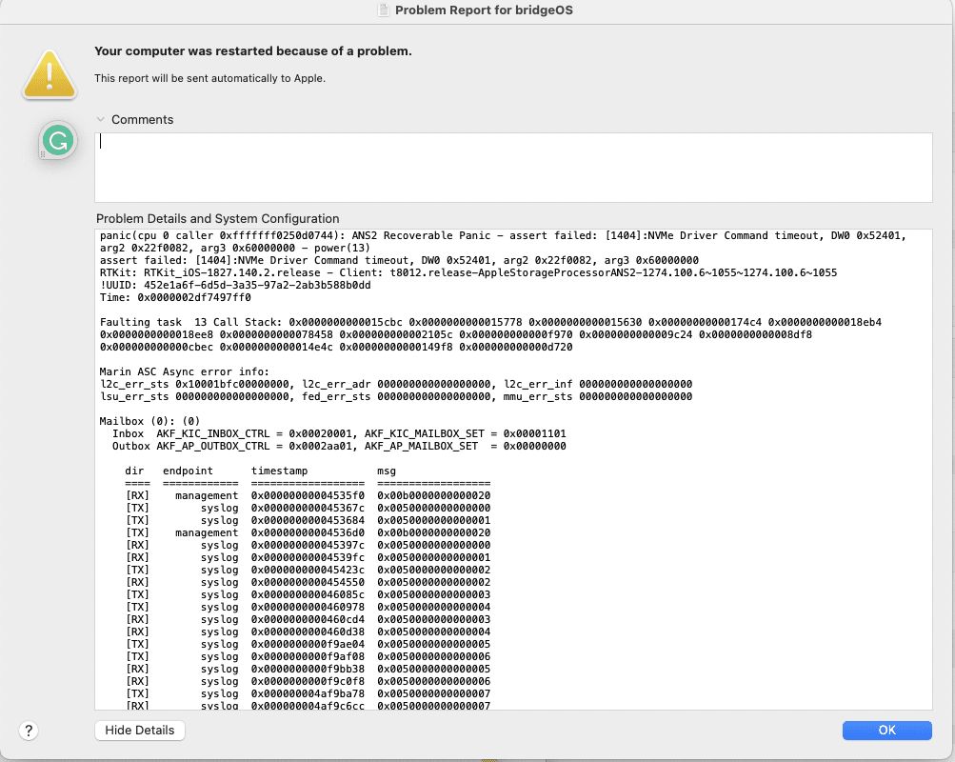
Task: Click the [TX] syslog 0x000000000046085c row
Action: (308, 594)
